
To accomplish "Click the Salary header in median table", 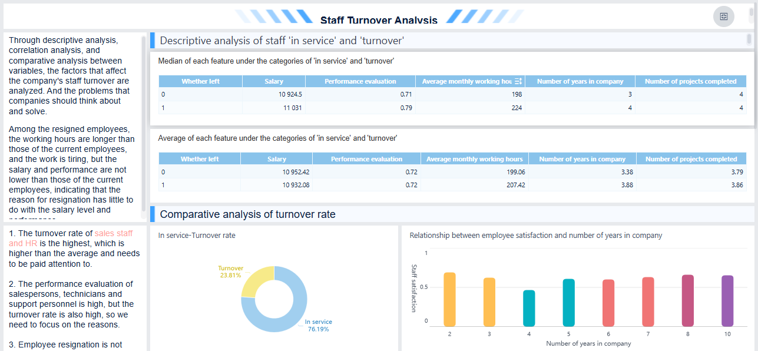I will (x=274, y=81).
